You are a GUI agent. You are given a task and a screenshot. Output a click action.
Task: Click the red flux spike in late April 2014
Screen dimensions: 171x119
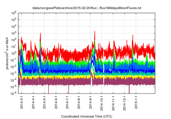click(x=40, y=34)
